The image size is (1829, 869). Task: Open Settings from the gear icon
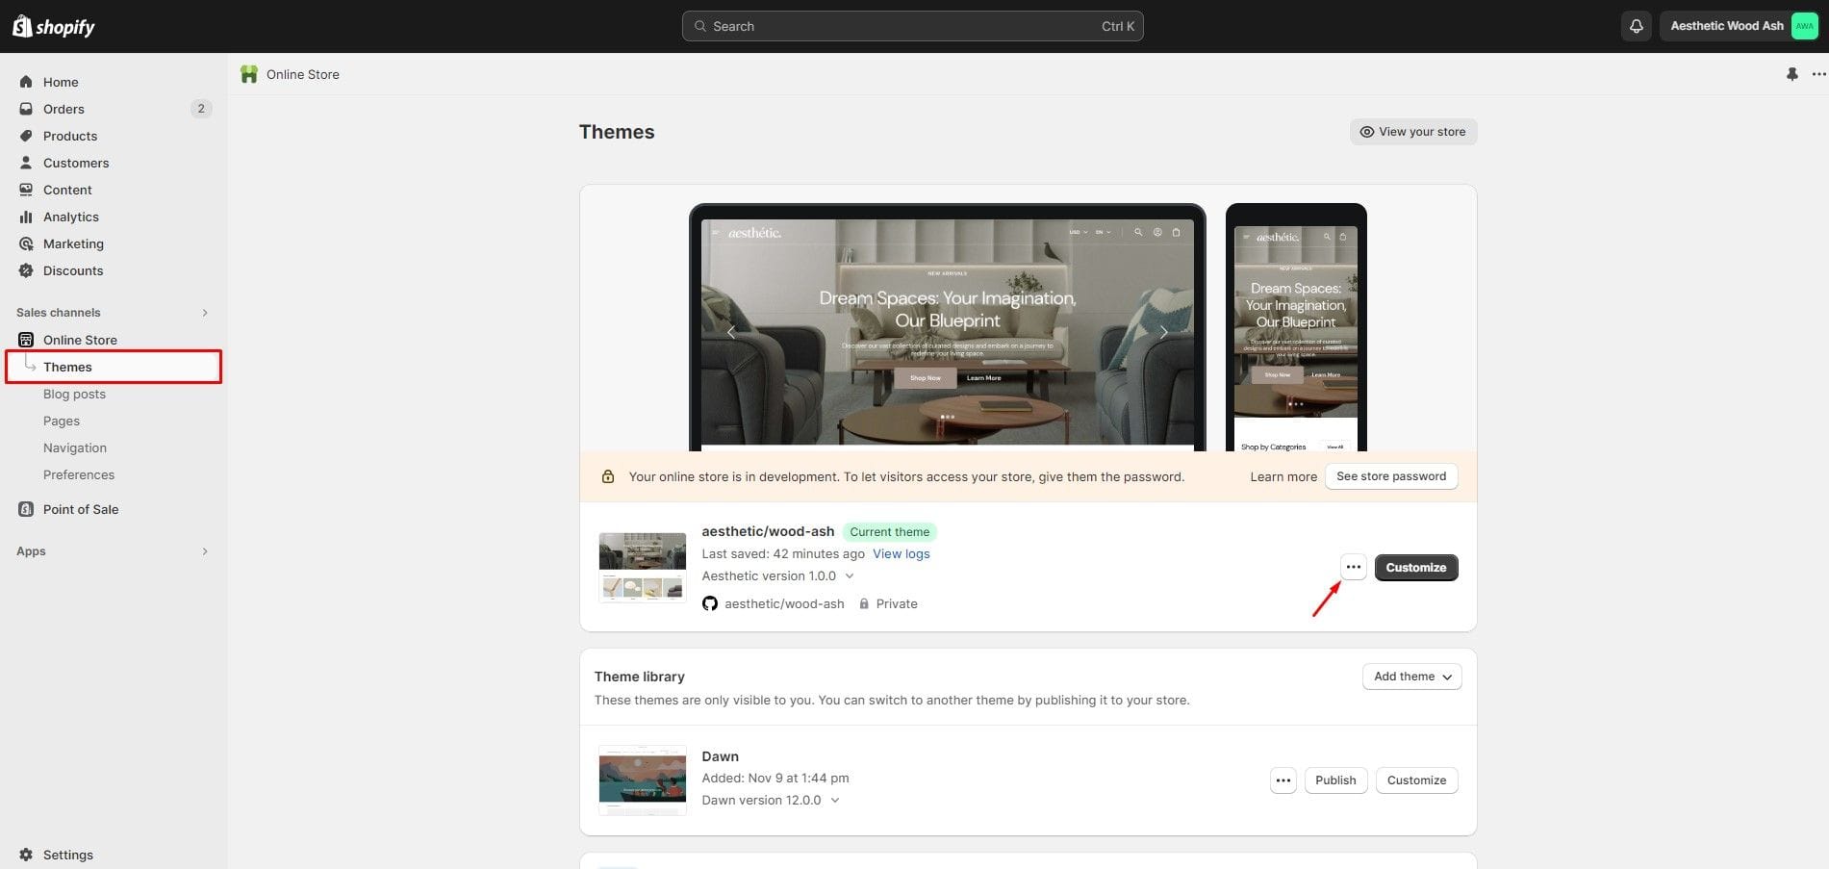click(26, 855)
